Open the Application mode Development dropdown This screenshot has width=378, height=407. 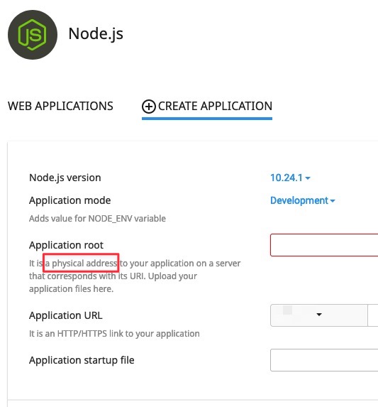click(x=303, y=200)
